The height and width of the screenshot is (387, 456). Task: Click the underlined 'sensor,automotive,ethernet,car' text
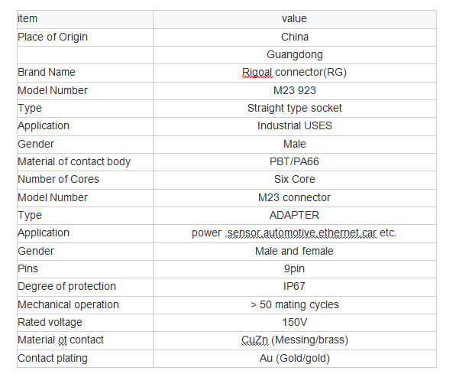pos(302,233)
